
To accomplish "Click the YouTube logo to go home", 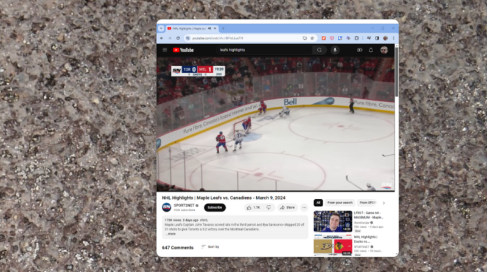I will [x=183, y=50].
